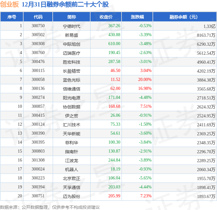Select the stock name 蓝色光标
Screen dimensions: 217x210
click(x=72, y=80)
